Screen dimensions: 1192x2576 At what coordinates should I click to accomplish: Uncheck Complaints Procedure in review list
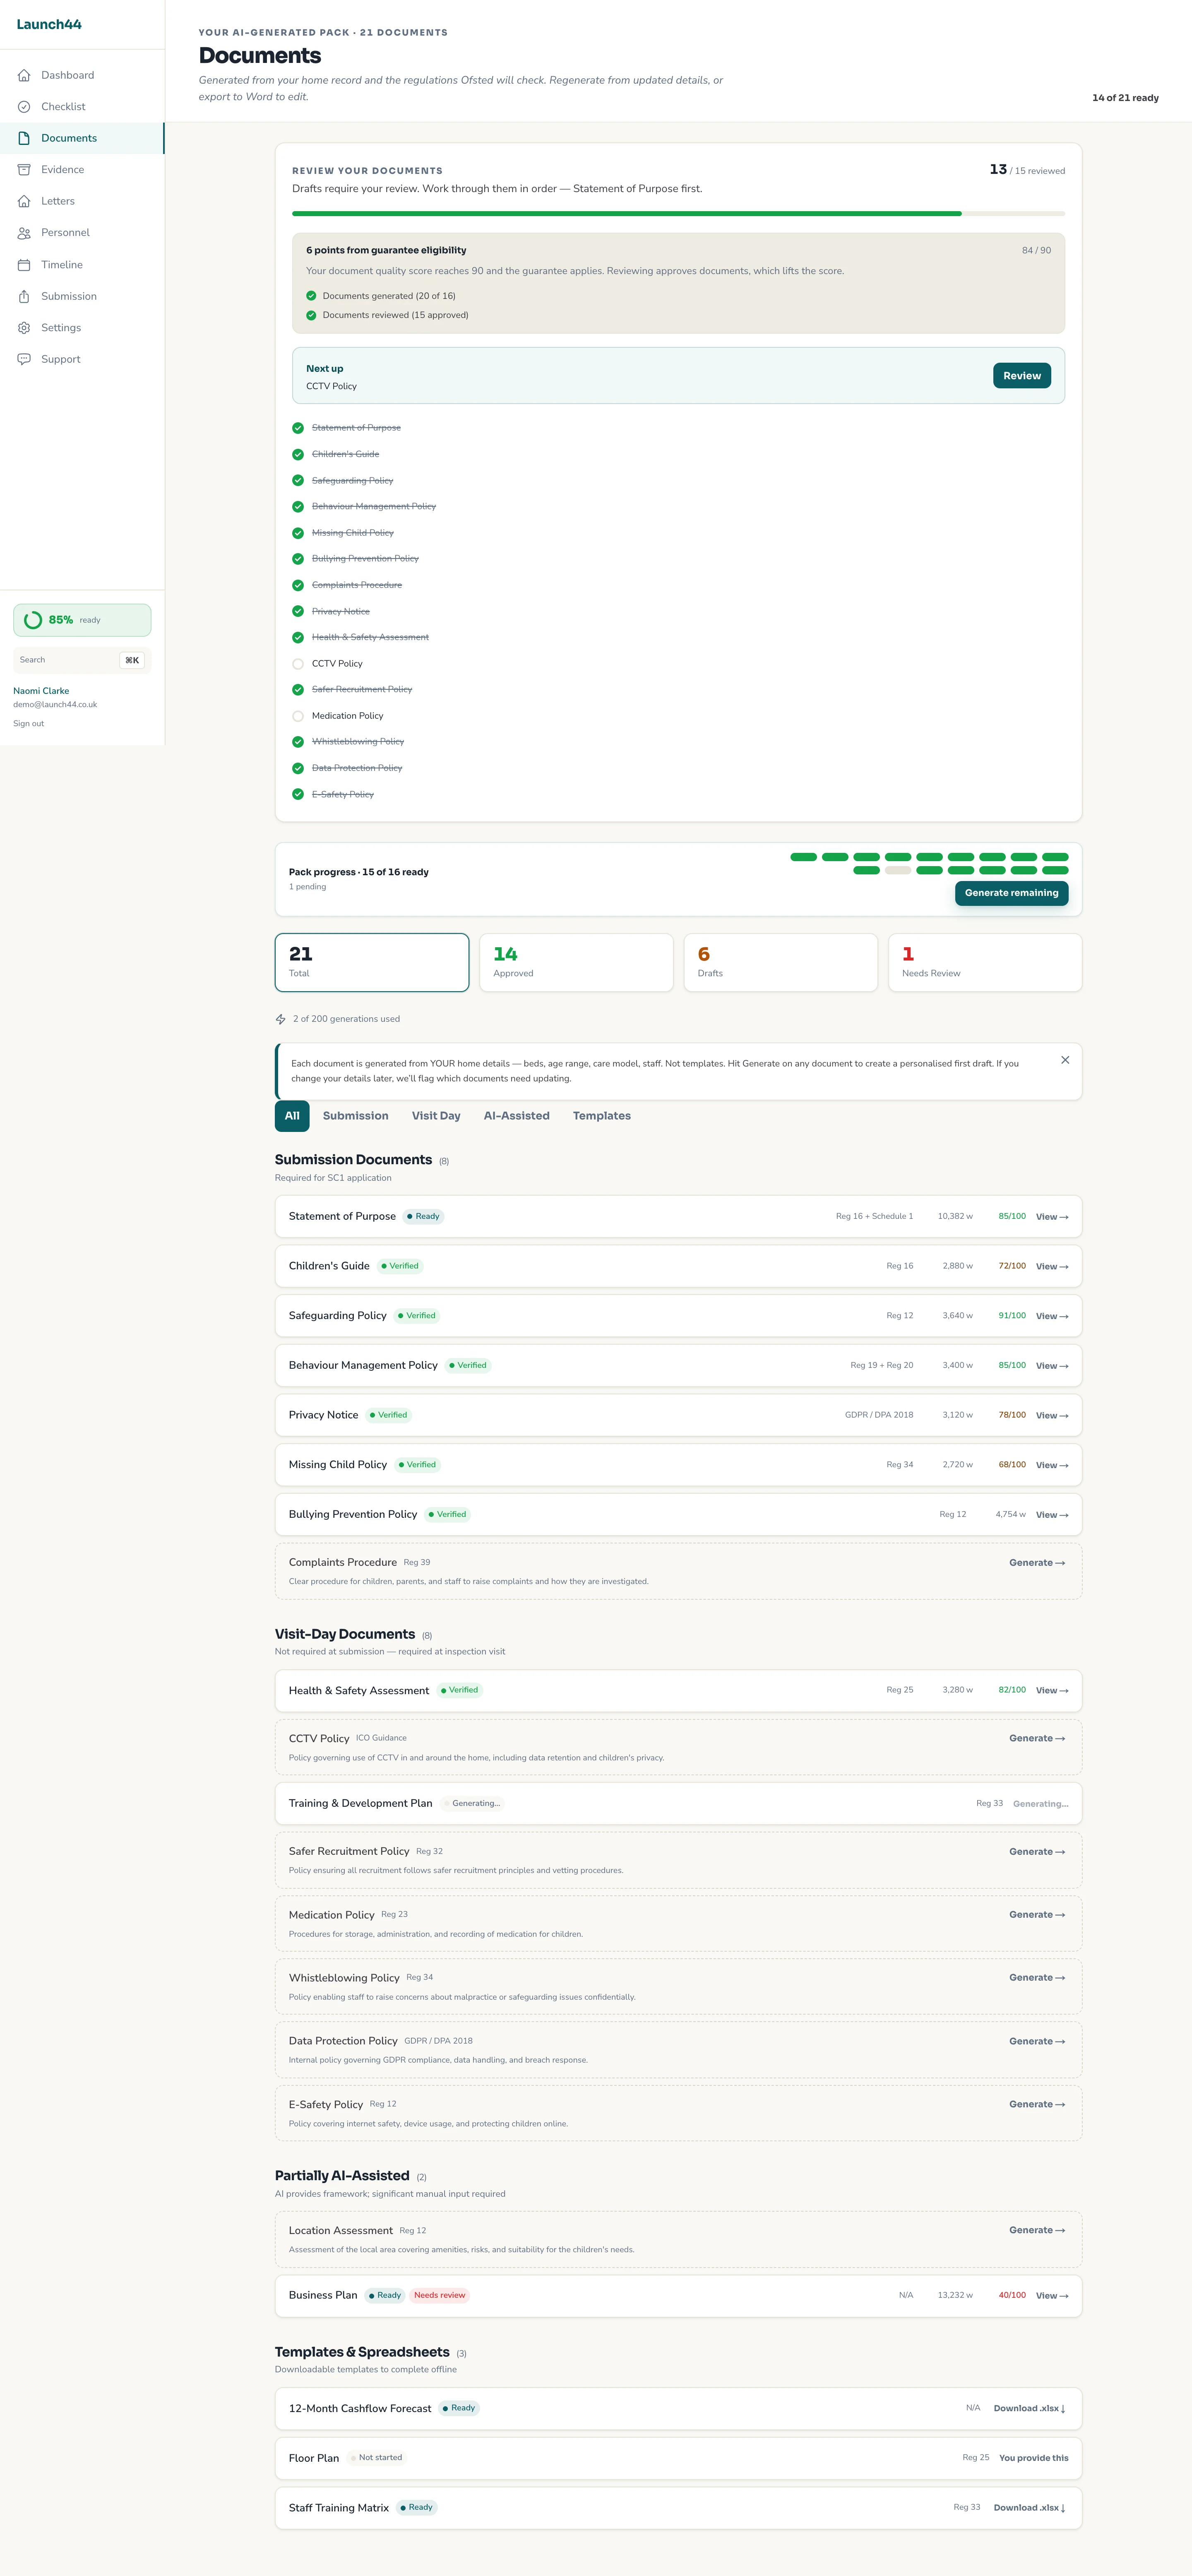(x=298, y=585)
